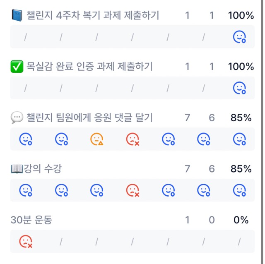Click the smiley icon under 챌린지 4주차 복기 과제
The width and height of the screenshot is (265, 264).
[239, 37]
